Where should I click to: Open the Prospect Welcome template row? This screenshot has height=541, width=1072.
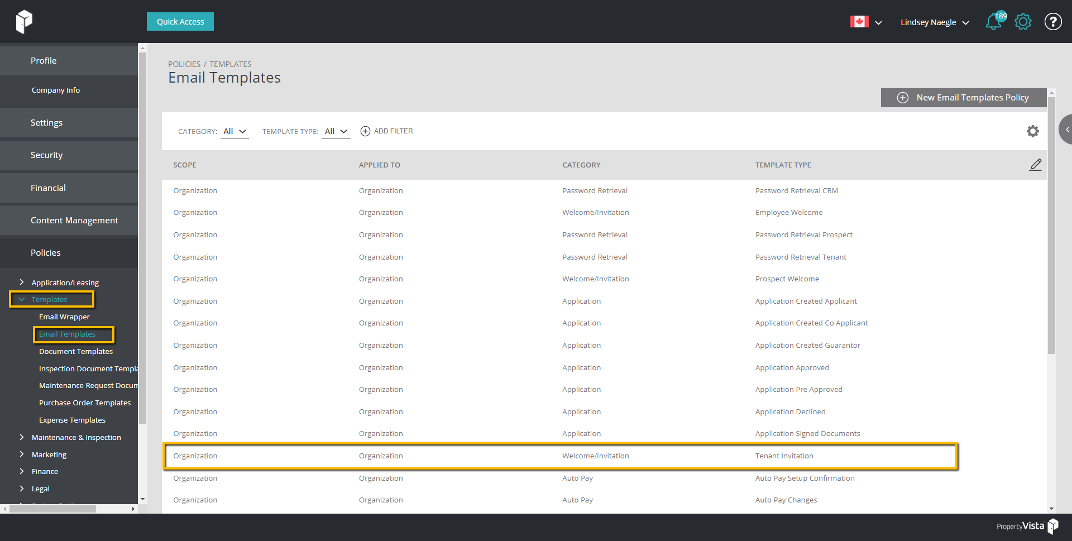[604, 279]
